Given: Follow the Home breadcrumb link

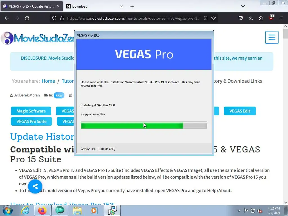Looking at the screenshot, I should coord(48,81).
